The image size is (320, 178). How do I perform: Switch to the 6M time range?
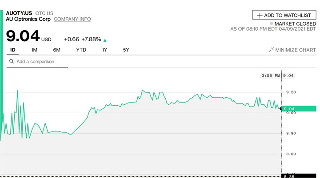point(56,50)
